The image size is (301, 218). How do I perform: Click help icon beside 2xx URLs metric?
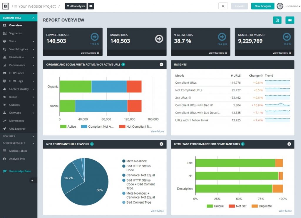pos(190,98)
